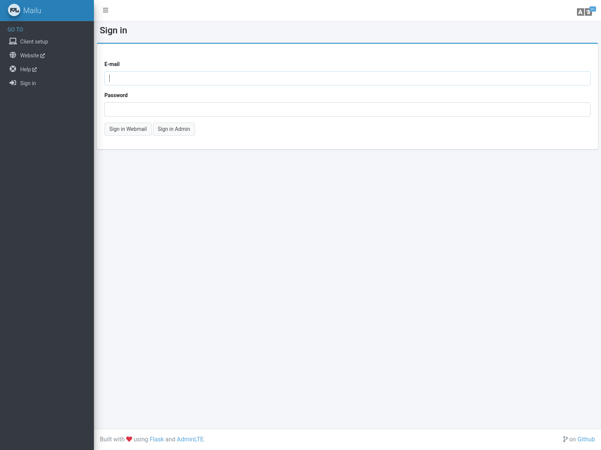
Task: Open the hamburger sidebar menu
Action: point(106,10)
